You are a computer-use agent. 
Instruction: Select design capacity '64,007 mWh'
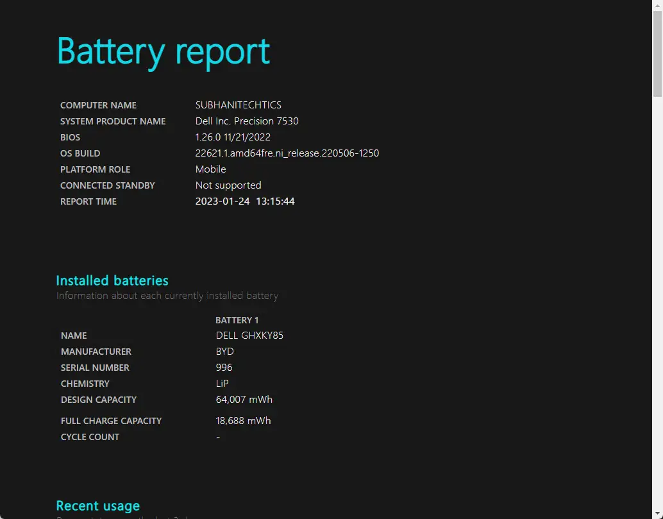tap(244, 400)
